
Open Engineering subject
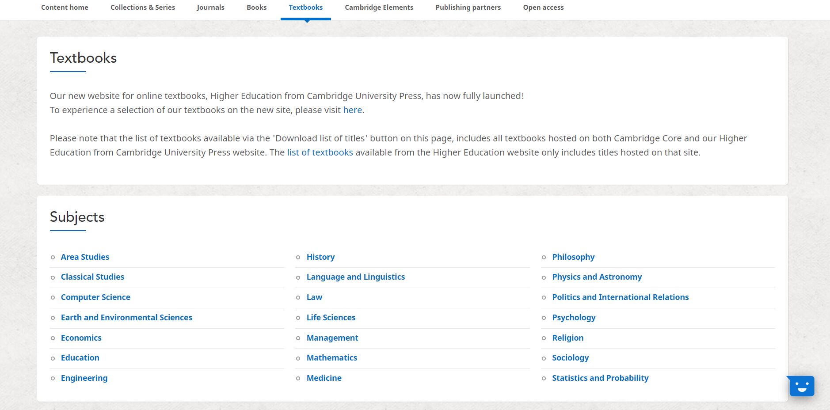(x=84, y=378)
